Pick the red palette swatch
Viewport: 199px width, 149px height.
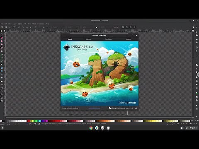click(x=29, y=121)
